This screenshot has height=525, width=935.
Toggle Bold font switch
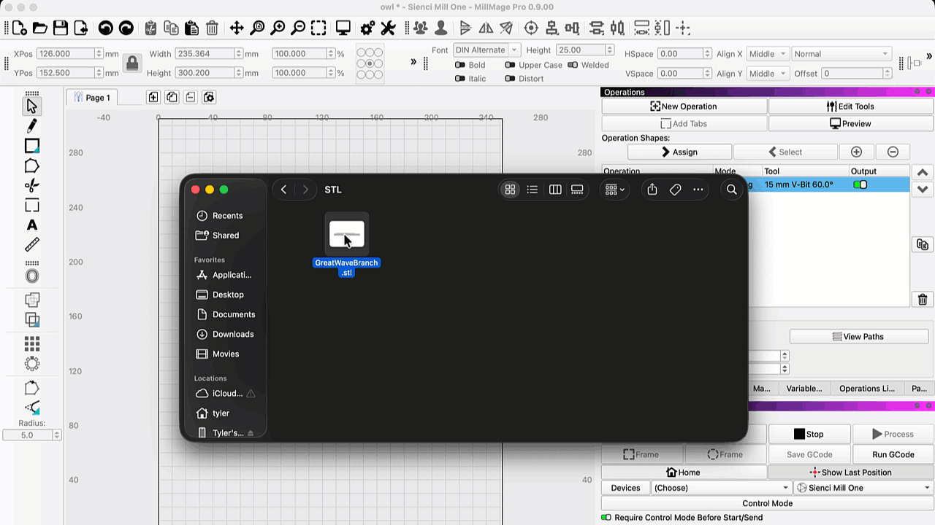459,65
